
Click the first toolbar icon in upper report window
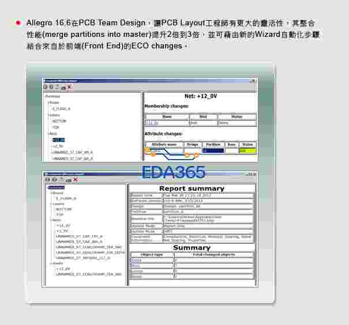coord(46,86)
